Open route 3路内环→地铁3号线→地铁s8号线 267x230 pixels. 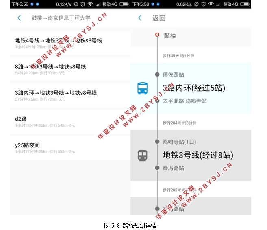[70, 96]
